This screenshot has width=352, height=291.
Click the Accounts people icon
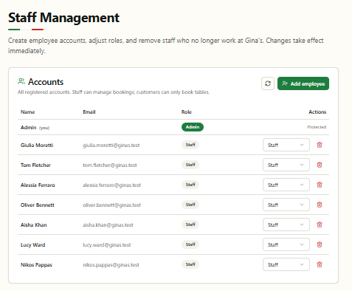click(x=21, y=81)
